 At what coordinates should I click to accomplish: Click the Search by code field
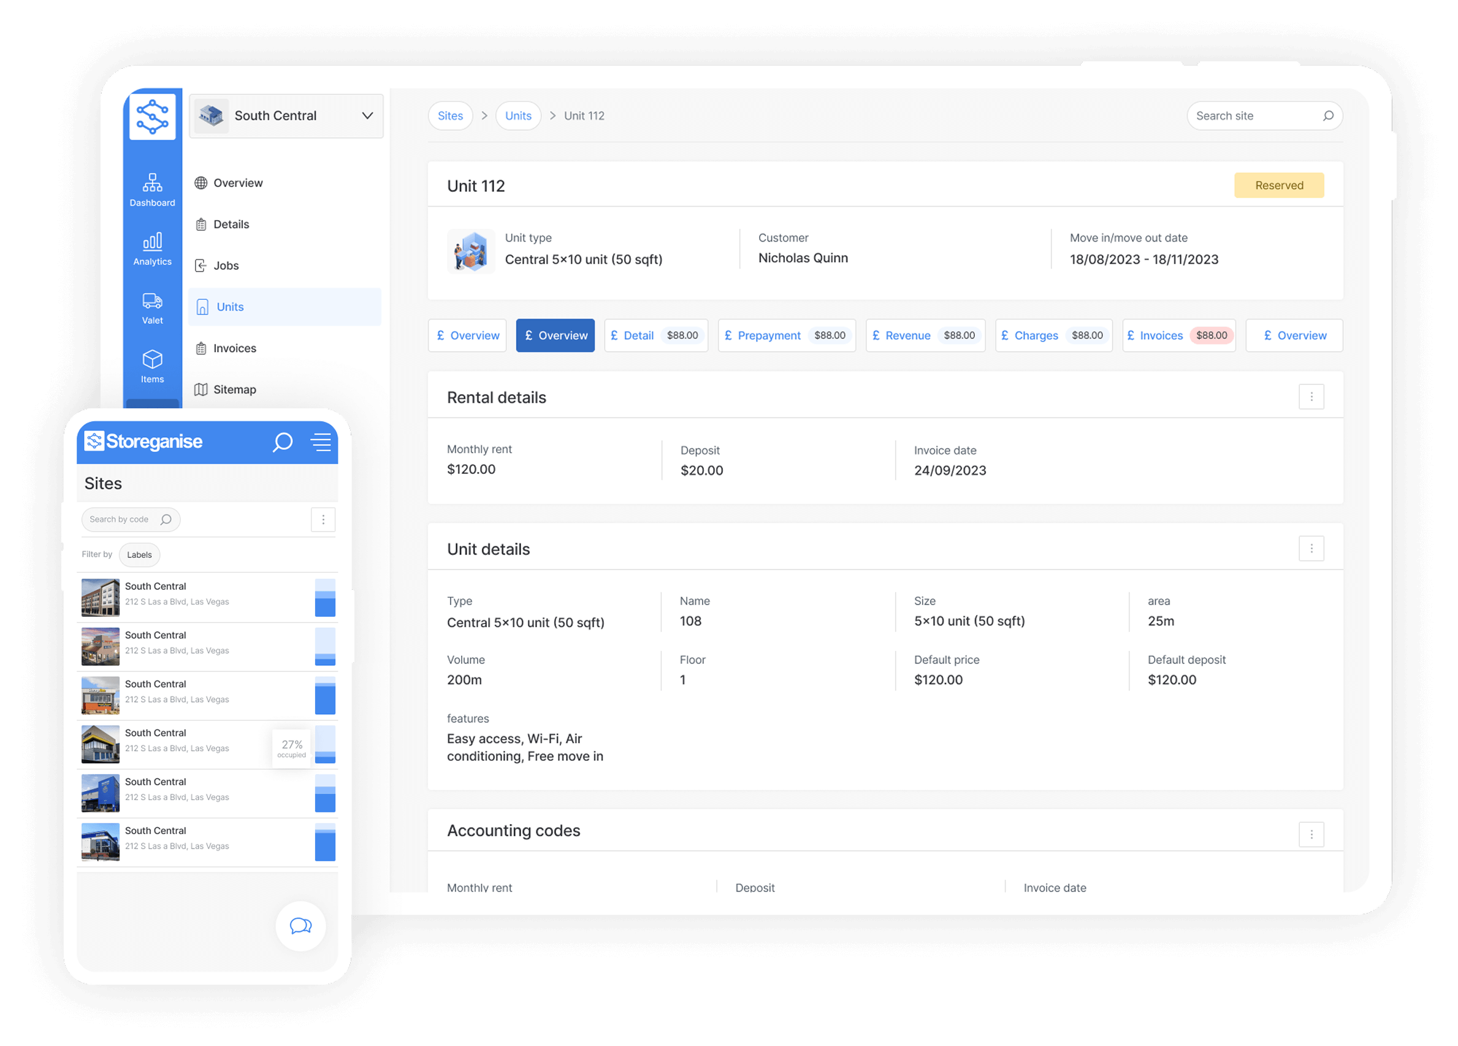tap(122, 519)
